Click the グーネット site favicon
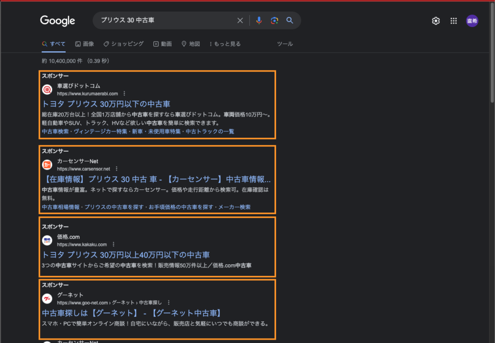The height and width of the screenshot is (343, 495). point(47,299)
